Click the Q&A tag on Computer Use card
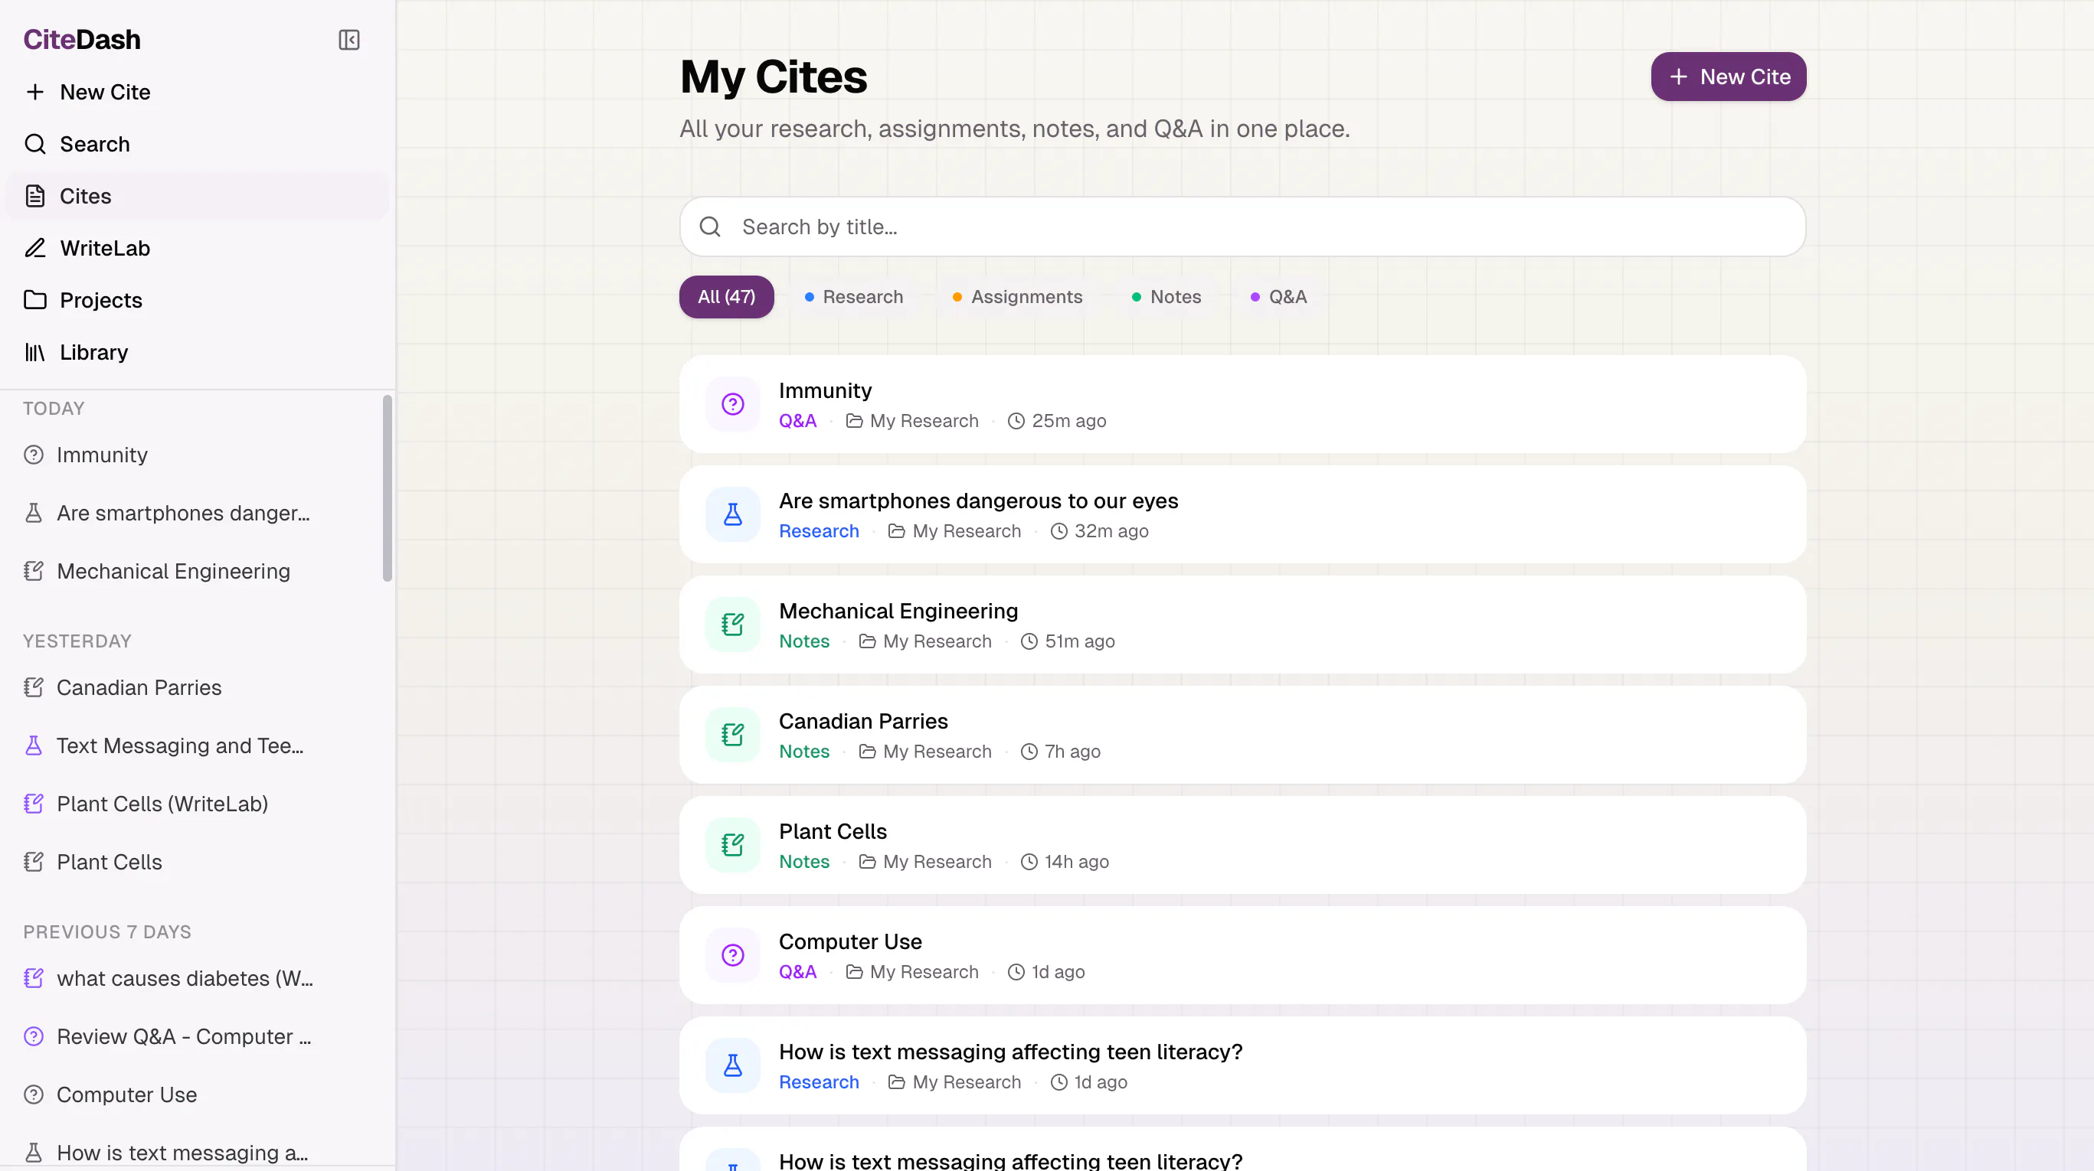This screenshot has width=2094, height=1171. click(x=797, y=972)
